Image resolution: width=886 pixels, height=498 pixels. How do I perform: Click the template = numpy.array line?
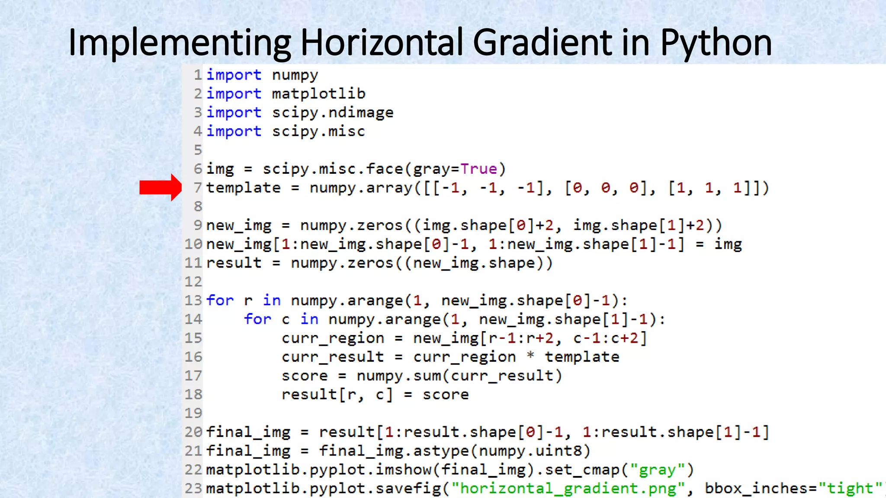coord(488,188)
